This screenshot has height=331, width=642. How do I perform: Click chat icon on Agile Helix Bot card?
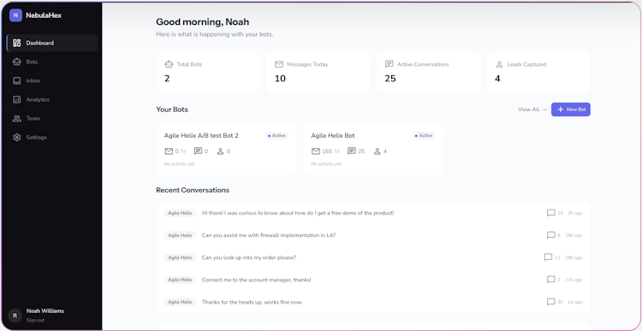tap(351, 151)
